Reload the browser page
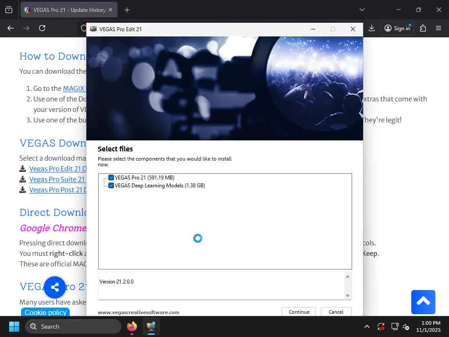Viewport: 449px width, 337px height. pyautogui.click(x=42, y=28)
